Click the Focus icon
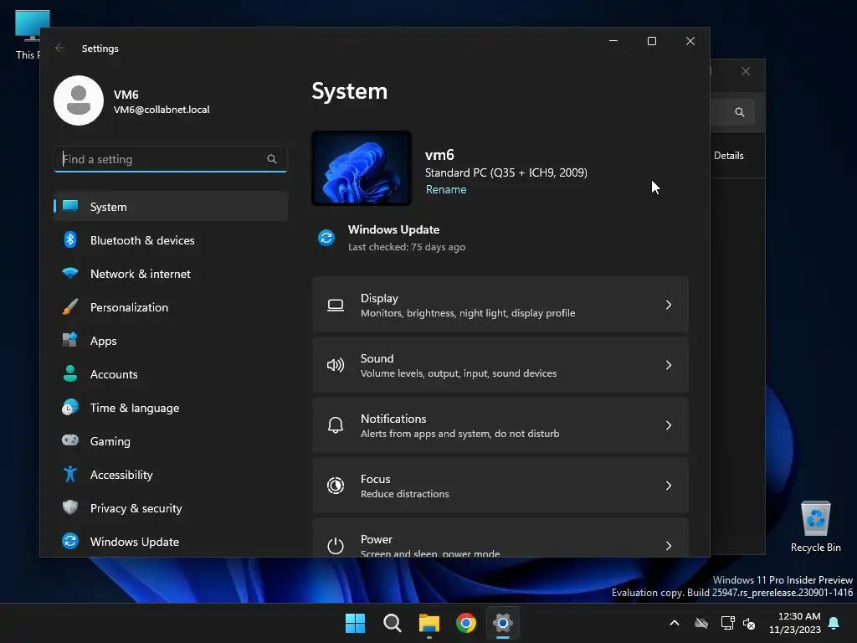The width and height of the screenshot is (857, 643). 336,486
